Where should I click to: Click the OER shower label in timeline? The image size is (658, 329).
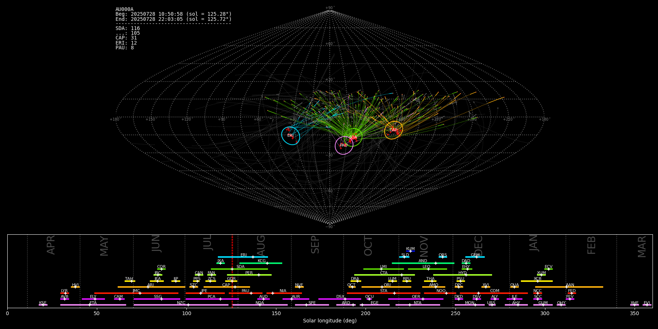point(416,297)
